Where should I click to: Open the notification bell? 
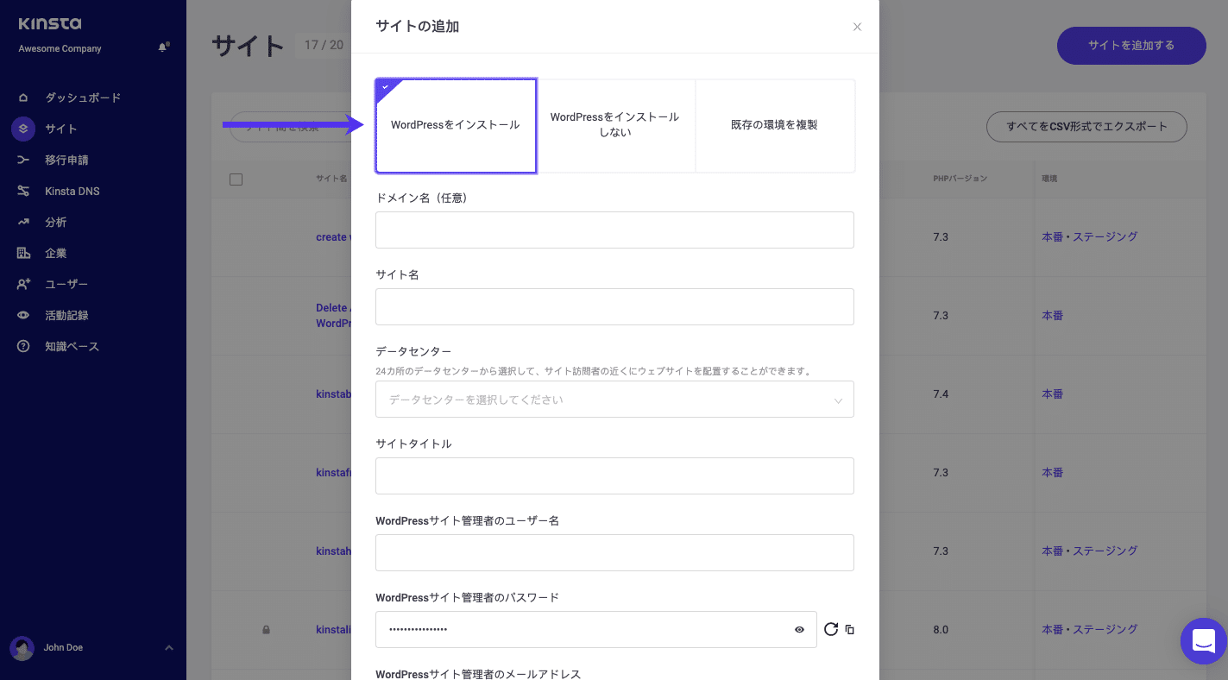tap(162, 47)
